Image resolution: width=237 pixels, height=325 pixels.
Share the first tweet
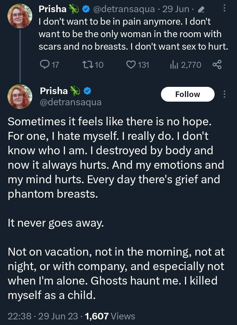click(217, 65)
